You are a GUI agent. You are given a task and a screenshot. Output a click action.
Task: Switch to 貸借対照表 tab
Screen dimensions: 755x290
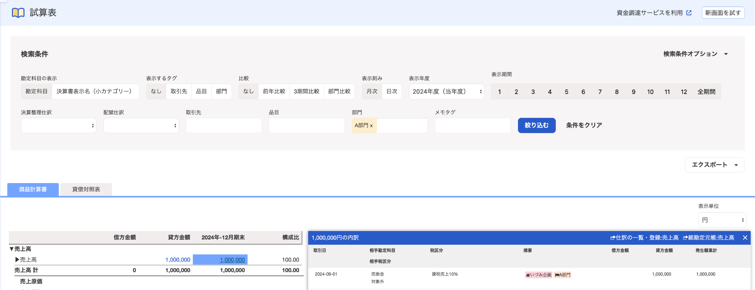[x=86, y=189]
